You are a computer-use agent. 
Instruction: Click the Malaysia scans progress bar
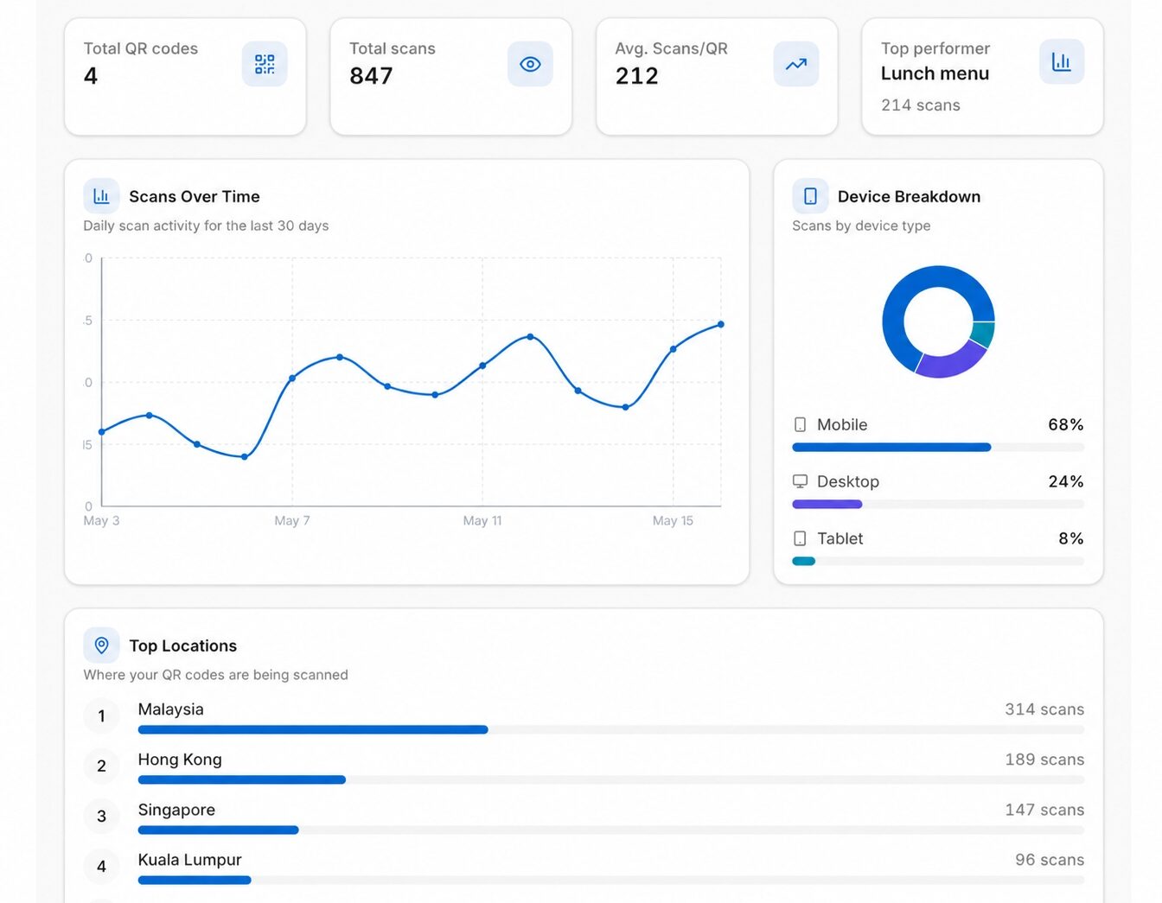(611, 730)
